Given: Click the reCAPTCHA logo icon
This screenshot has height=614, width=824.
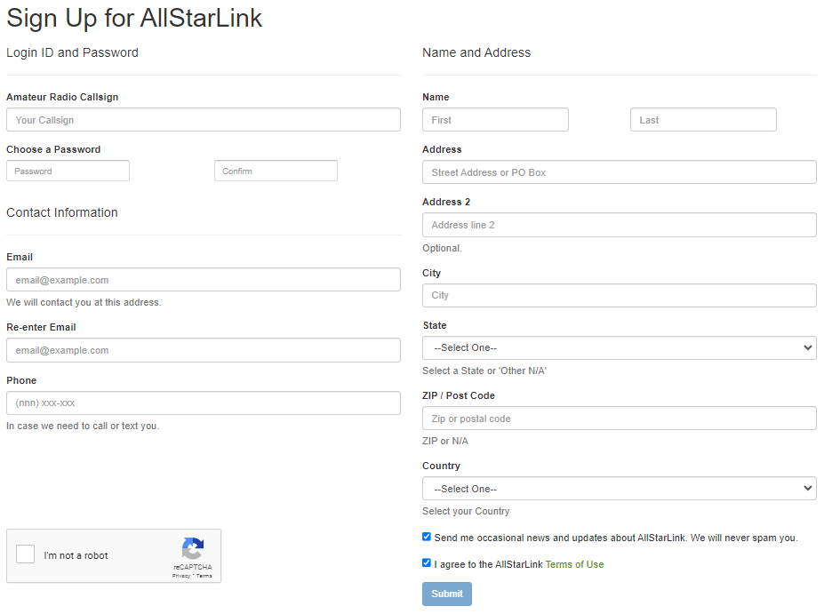Looking at the screenshot, I should pos(193,547).
